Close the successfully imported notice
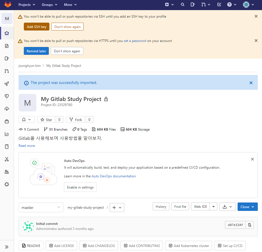Image resolution: width=262 pixels, height=252 pixels. pyautogui.click(x=251, y=83)
